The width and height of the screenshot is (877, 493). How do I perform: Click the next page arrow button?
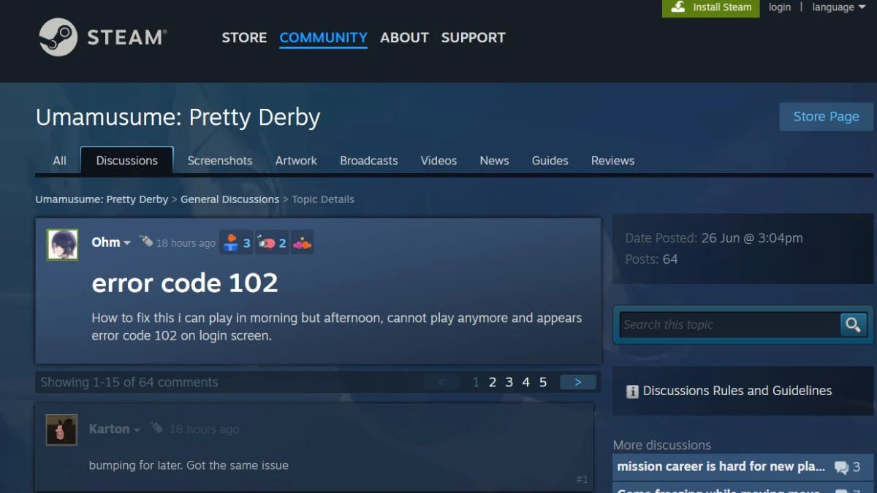578,382
